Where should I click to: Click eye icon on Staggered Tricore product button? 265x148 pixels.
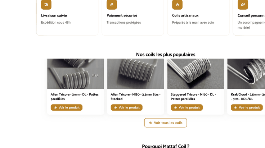click(x=175, y=107)
